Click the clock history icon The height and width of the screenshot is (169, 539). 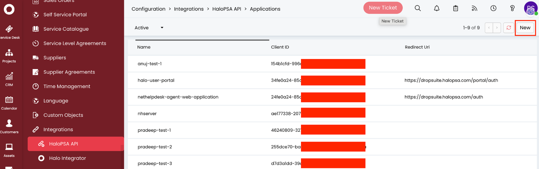coord(493,8)
